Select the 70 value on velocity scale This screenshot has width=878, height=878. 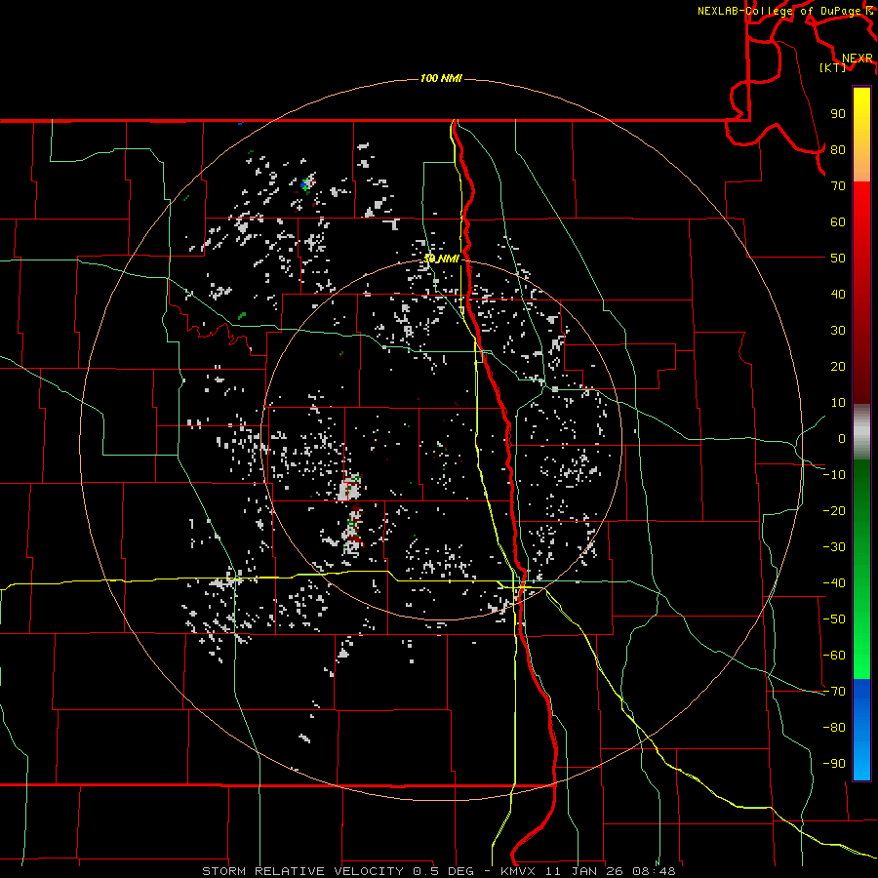click(x=838, y=186)
